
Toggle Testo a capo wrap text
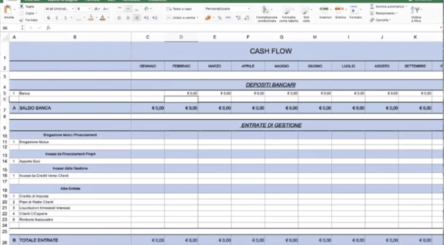179,9
